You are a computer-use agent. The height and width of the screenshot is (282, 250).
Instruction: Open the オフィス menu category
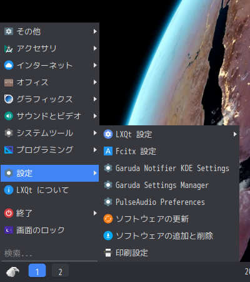click(x=49, y=82)
